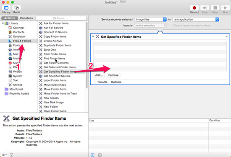Switch to the variables view icon at bottom
This screenshot has width=231, height=157.
(100, 155)
